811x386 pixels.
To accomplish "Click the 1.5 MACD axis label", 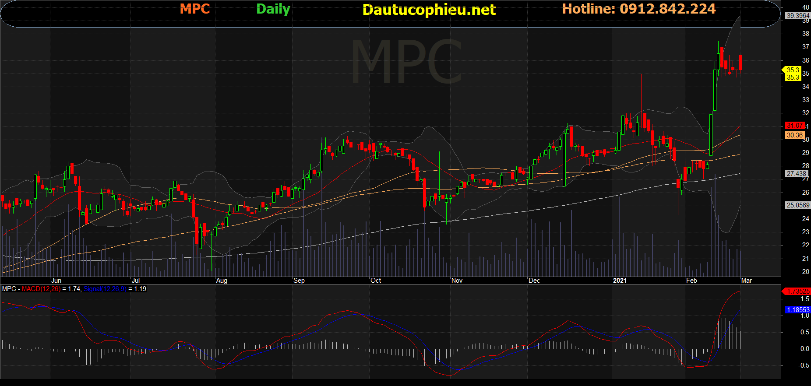I will pyautogui.click(x=805, y=299).
